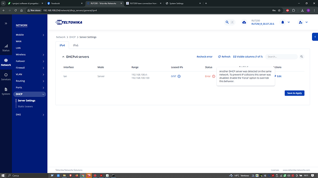Select Server Settings submenu
The height and width of the screenshot is (178, 318).
(x=26, y=100)
